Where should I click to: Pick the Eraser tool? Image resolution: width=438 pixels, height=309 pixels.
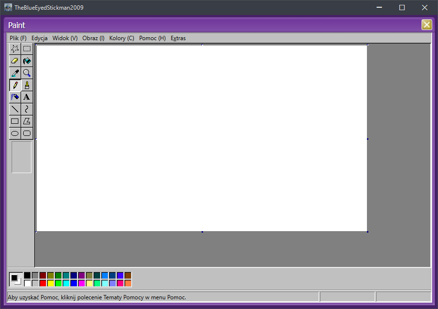(x=15, y=61)
